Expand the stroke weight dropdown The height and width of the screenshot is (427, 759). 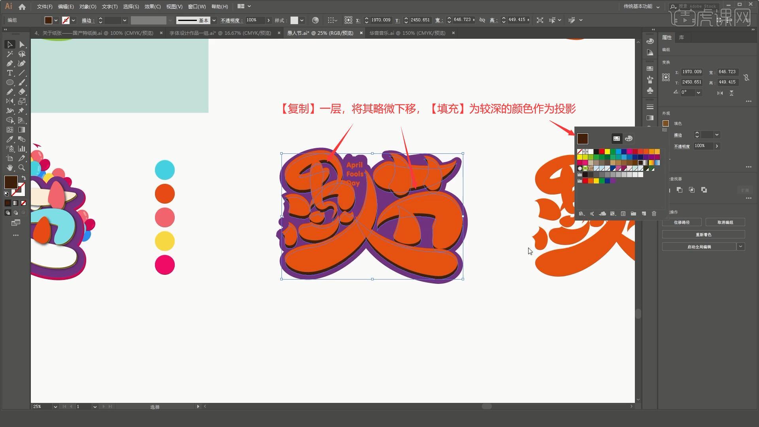coord(125,20)
